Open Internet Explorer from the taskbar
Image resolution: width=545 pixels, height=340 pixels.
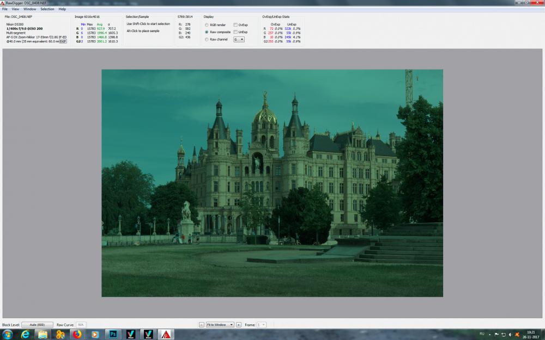(26, 335)
